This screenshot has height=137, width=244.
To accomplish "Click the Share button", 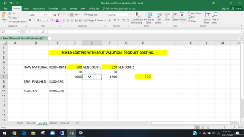I will 236,8.
